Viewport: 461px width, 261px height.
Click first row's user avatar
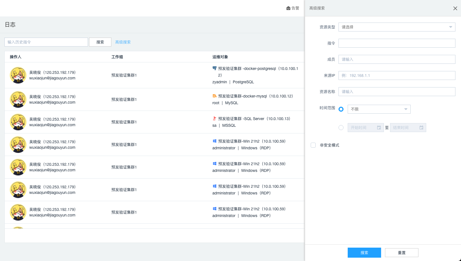click(18, 75)
